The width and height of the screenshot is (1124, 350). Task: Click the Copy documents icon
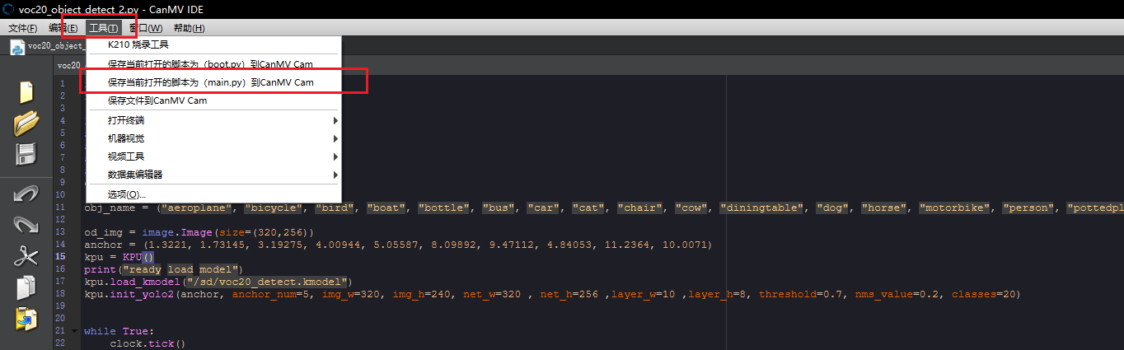click(26, 287)
